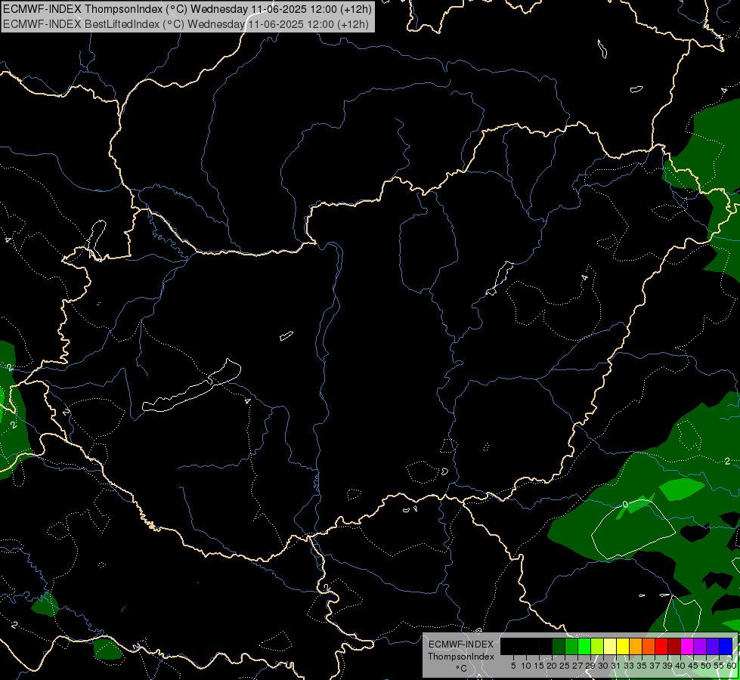740x680 pixels.
Task: Click the ThompsonIndex title line at top
Action: pyautogui.click(x=187, y=8)
